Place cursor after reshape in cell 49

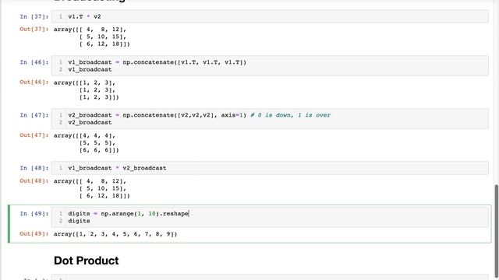(x=189, y=214)
